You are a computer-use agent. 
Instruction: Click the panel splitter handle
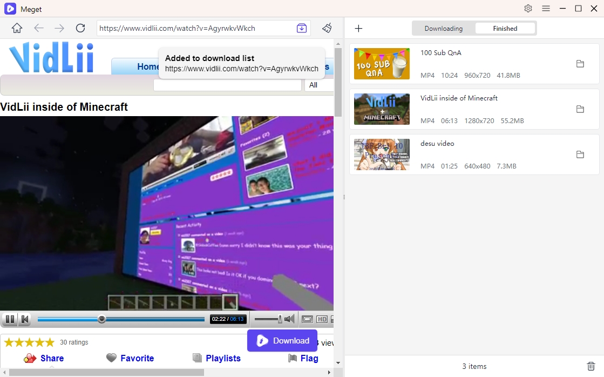(x=344, y=197)
